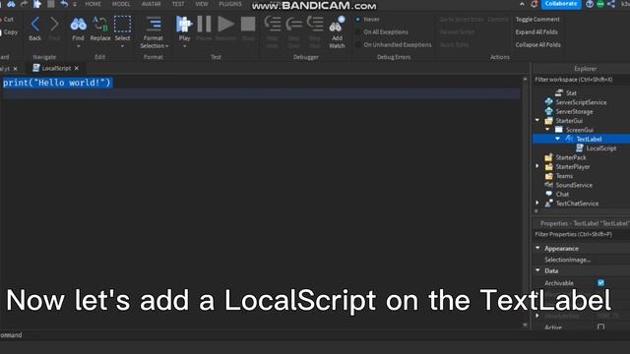Click the Select dashed-box tool
This screenshot has width=630, height=354.
122,24
